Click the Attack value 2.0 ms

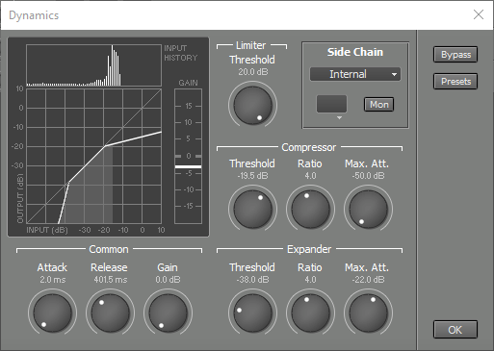point(53,280)
